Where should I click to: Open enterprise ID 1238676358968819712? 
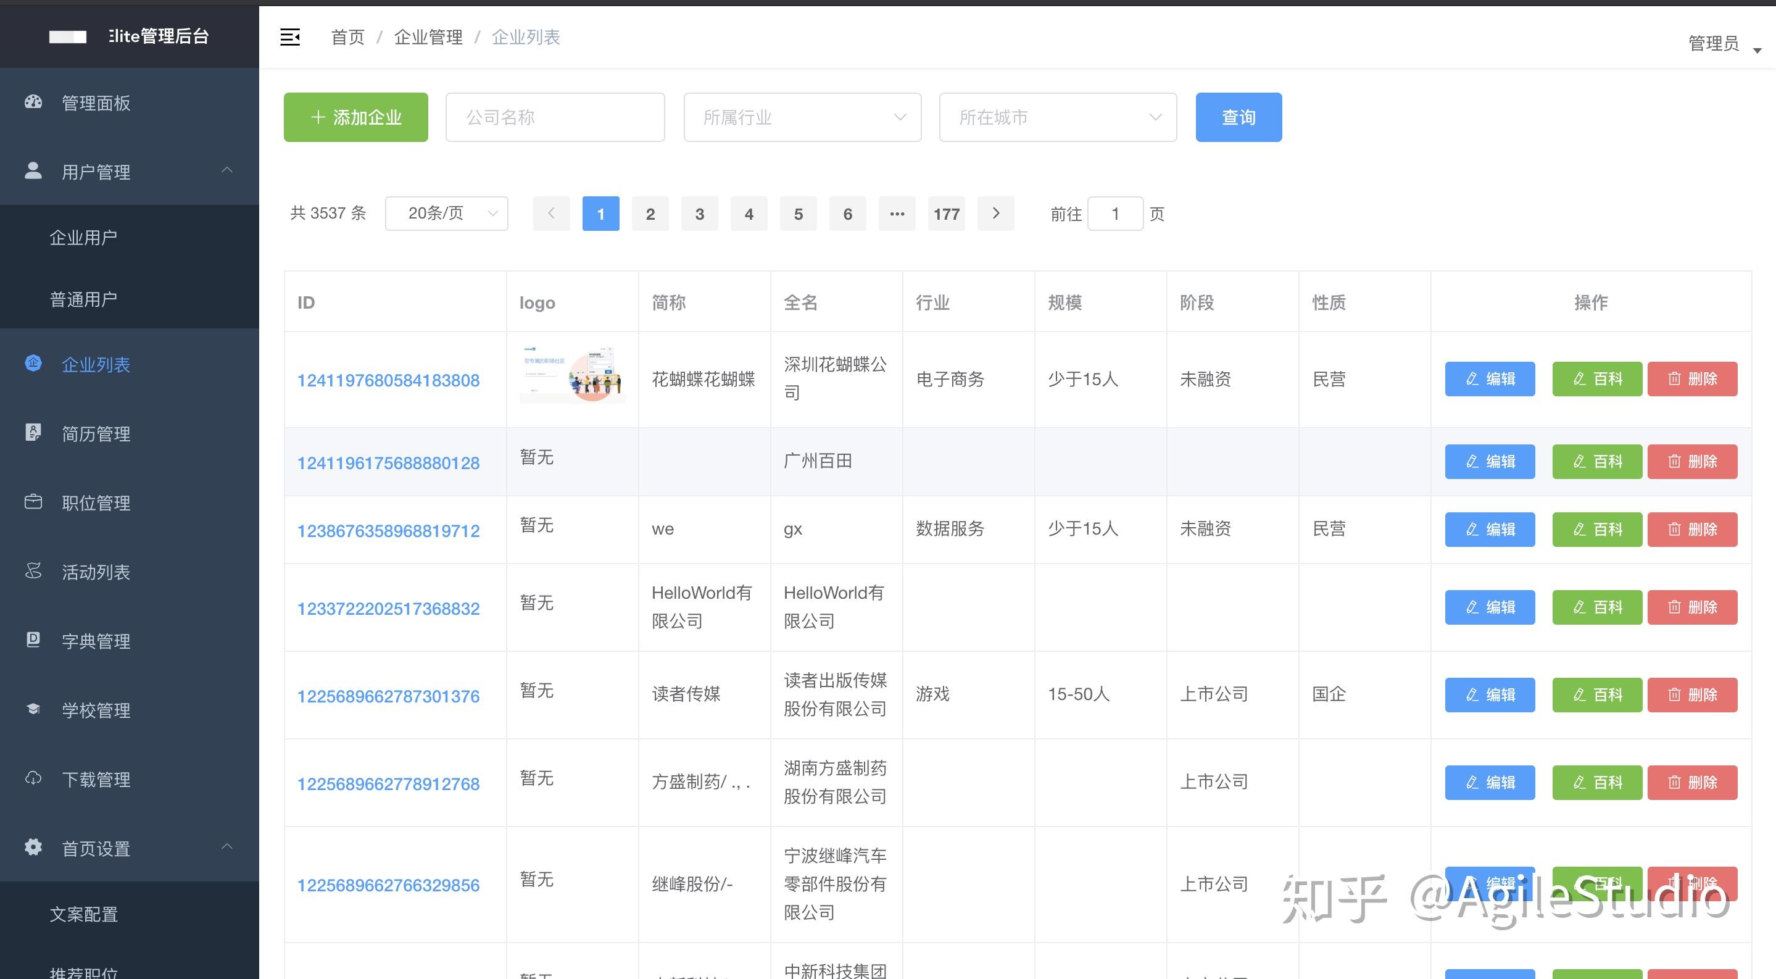pos(388,531)
